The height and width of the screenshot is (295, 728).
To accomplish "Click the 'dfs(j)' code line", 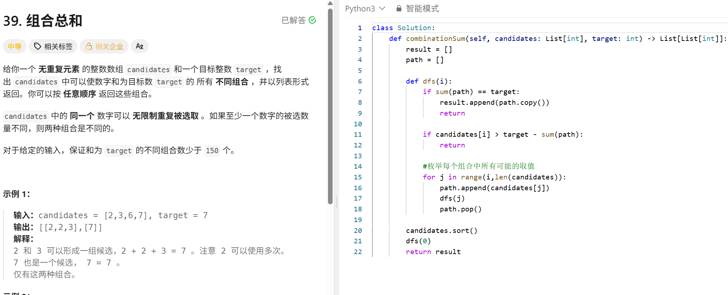I will (452, 198).
